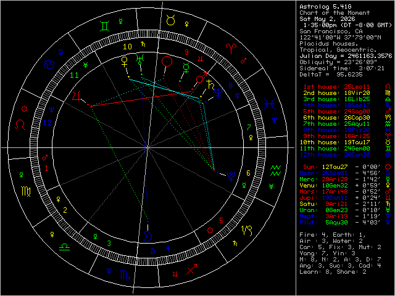This screenshot has width=395, height=296.
Task: Click the Jupiter glyph in the sidebar Jupi row
Action: pos(388,197)
